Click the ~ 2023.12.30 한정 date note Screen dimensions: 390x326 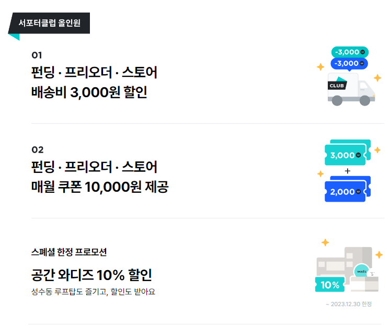tap(348, 304)
